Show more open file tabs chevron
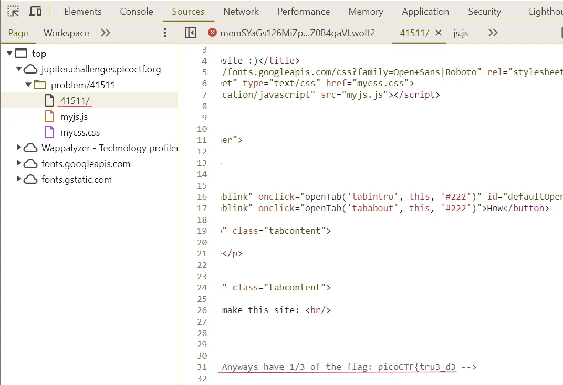 (x=493, y=33)
